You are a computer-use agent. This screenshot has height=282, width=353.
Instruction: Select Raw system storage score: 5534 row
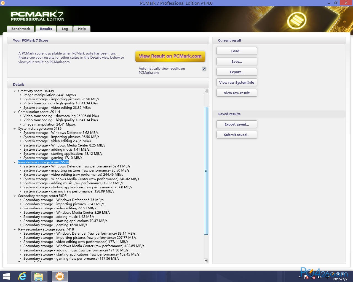(x=43, y=162)
